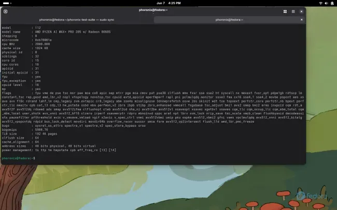Click the cache size 1024 KB line
337x210 pixels.
pos(25,48)
